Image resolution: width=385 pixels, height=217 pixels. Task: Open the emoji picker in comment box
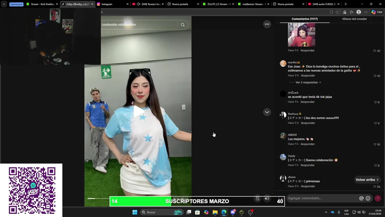368,198
